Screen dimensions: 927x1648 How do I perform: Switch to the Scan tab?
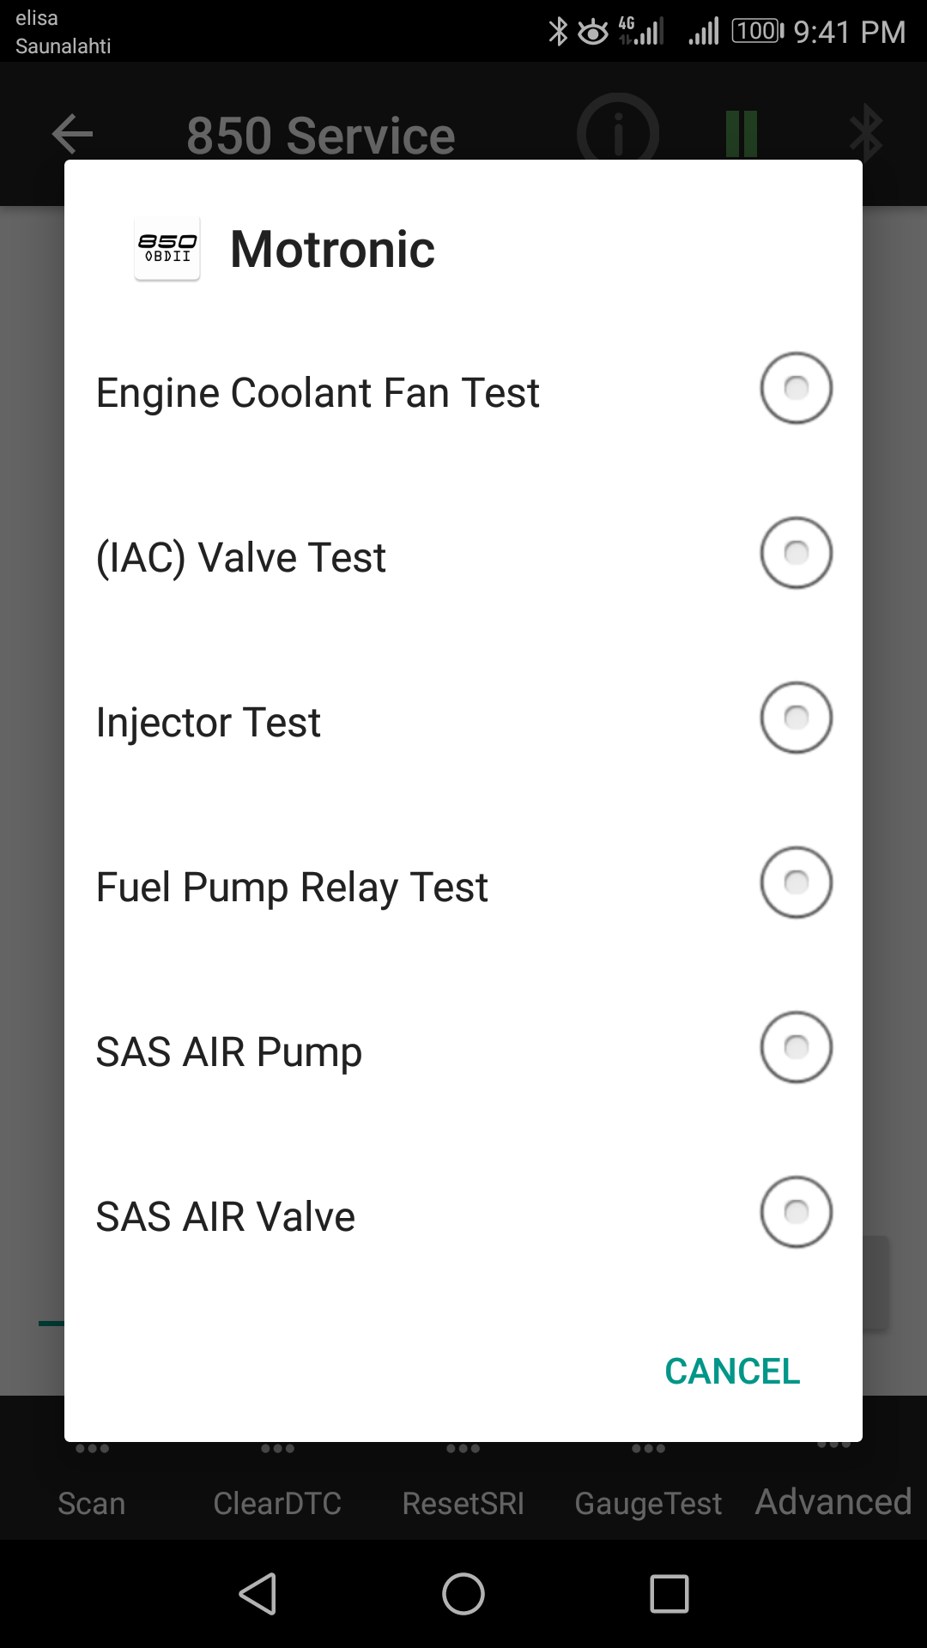[92, 1502]
